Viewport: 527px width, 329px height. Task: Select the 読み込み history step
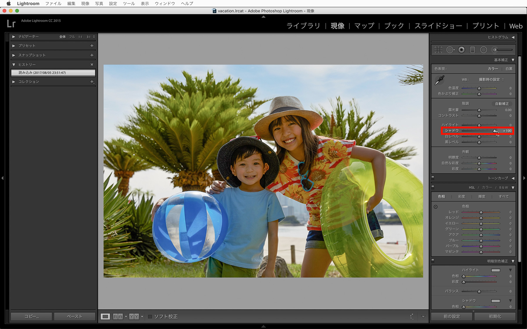click(53, 73)
